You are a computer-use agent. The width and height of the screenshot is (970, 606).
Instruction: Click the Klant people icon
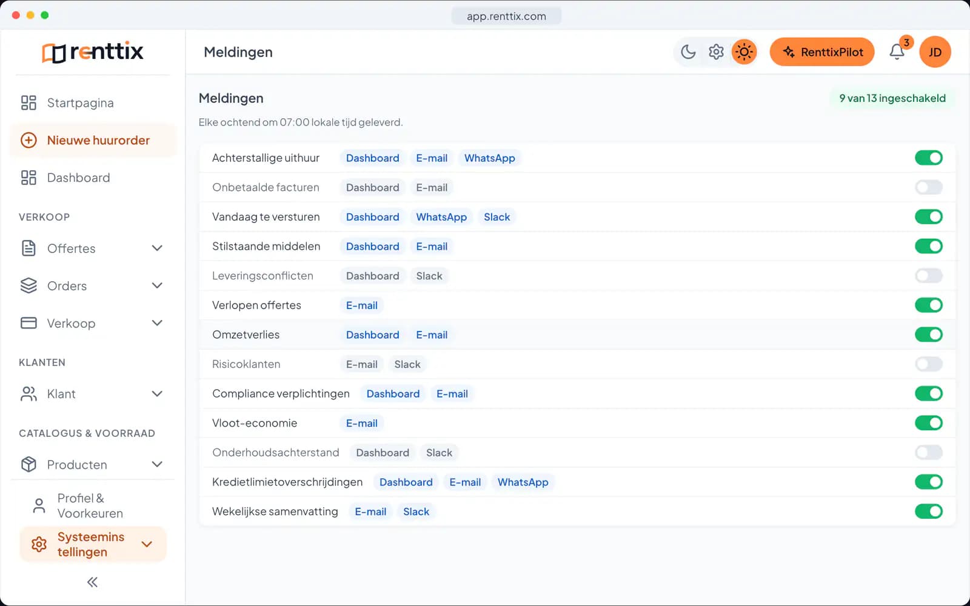[28, 394]
